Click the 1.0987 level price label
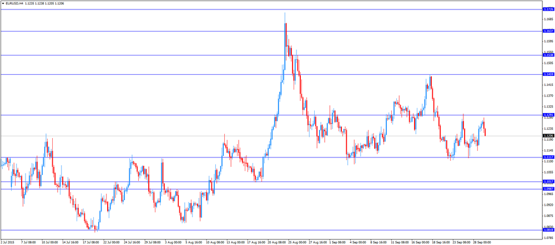This screenshot has width=555, height=245. [x=548, y=189]
